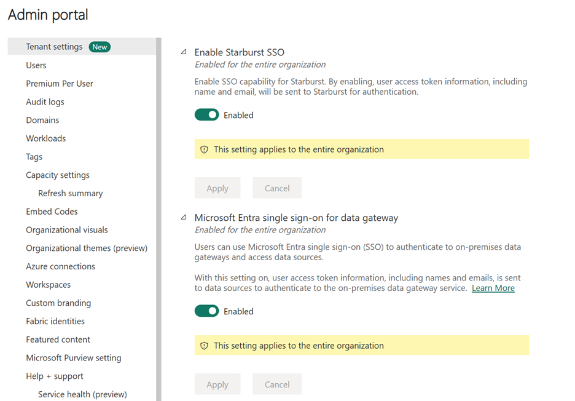Toggle off Starburst SSO Enabled switch
The height and width of the screenshot is (401, 575).
(x=207, y=115)
